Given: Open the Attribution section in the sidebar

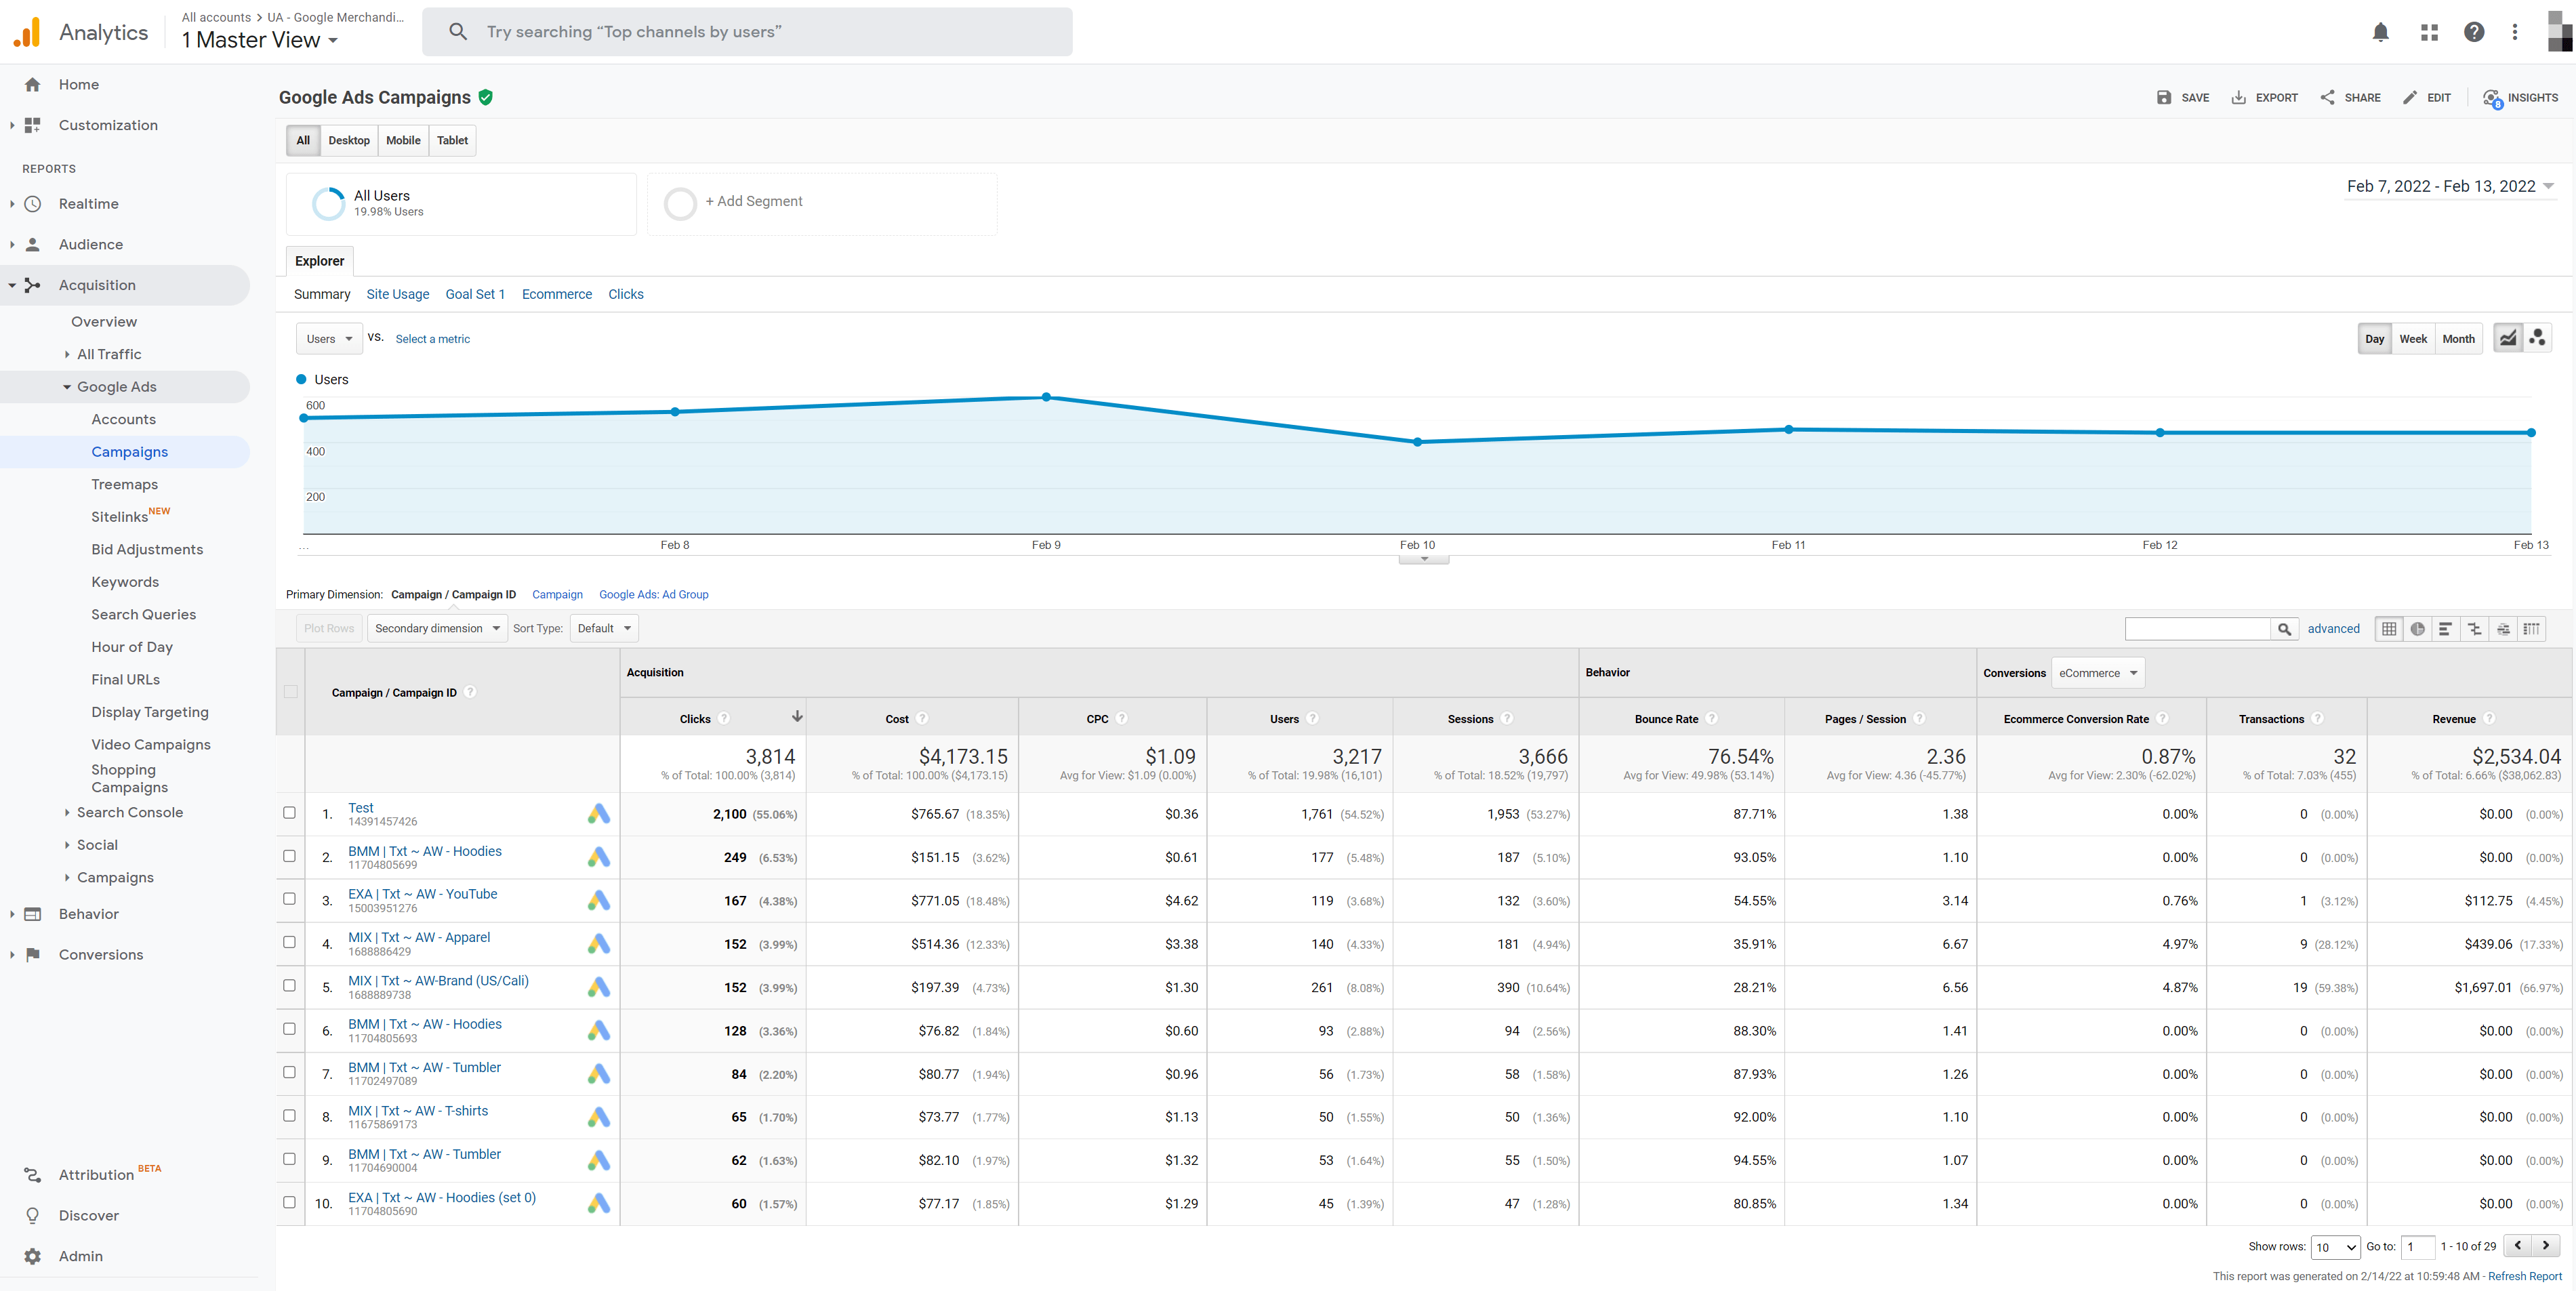Looking at the screenshot, I should coord(96,1174).
